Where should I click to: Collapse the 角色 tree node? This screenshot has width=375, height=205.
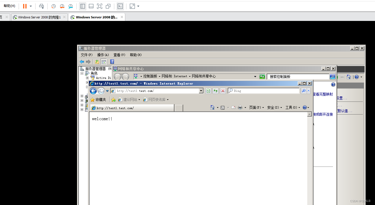point(82,73)
